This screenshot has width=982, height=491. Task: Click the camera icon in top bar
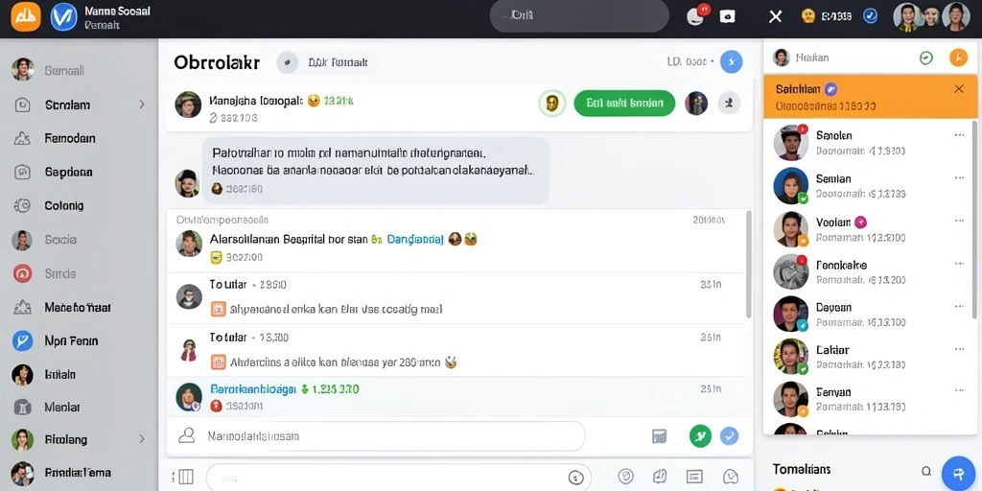point(727,17)
